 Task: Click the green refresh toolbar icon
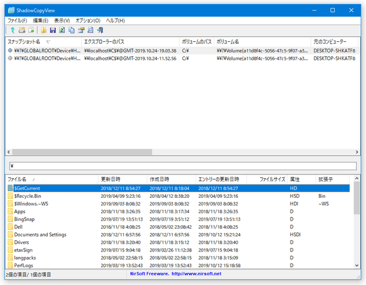(62, 30)
